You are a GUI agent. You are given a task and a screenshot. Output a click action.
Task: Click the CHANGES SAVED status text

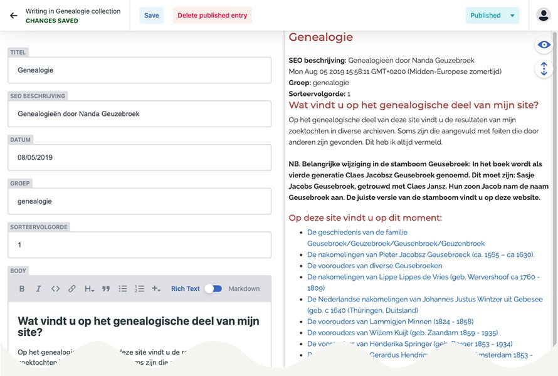pos(52,21)
